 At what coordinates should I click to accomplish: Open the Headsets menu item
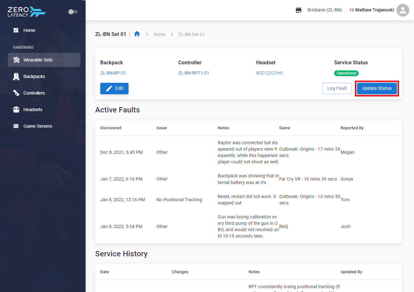click(33, 110)
